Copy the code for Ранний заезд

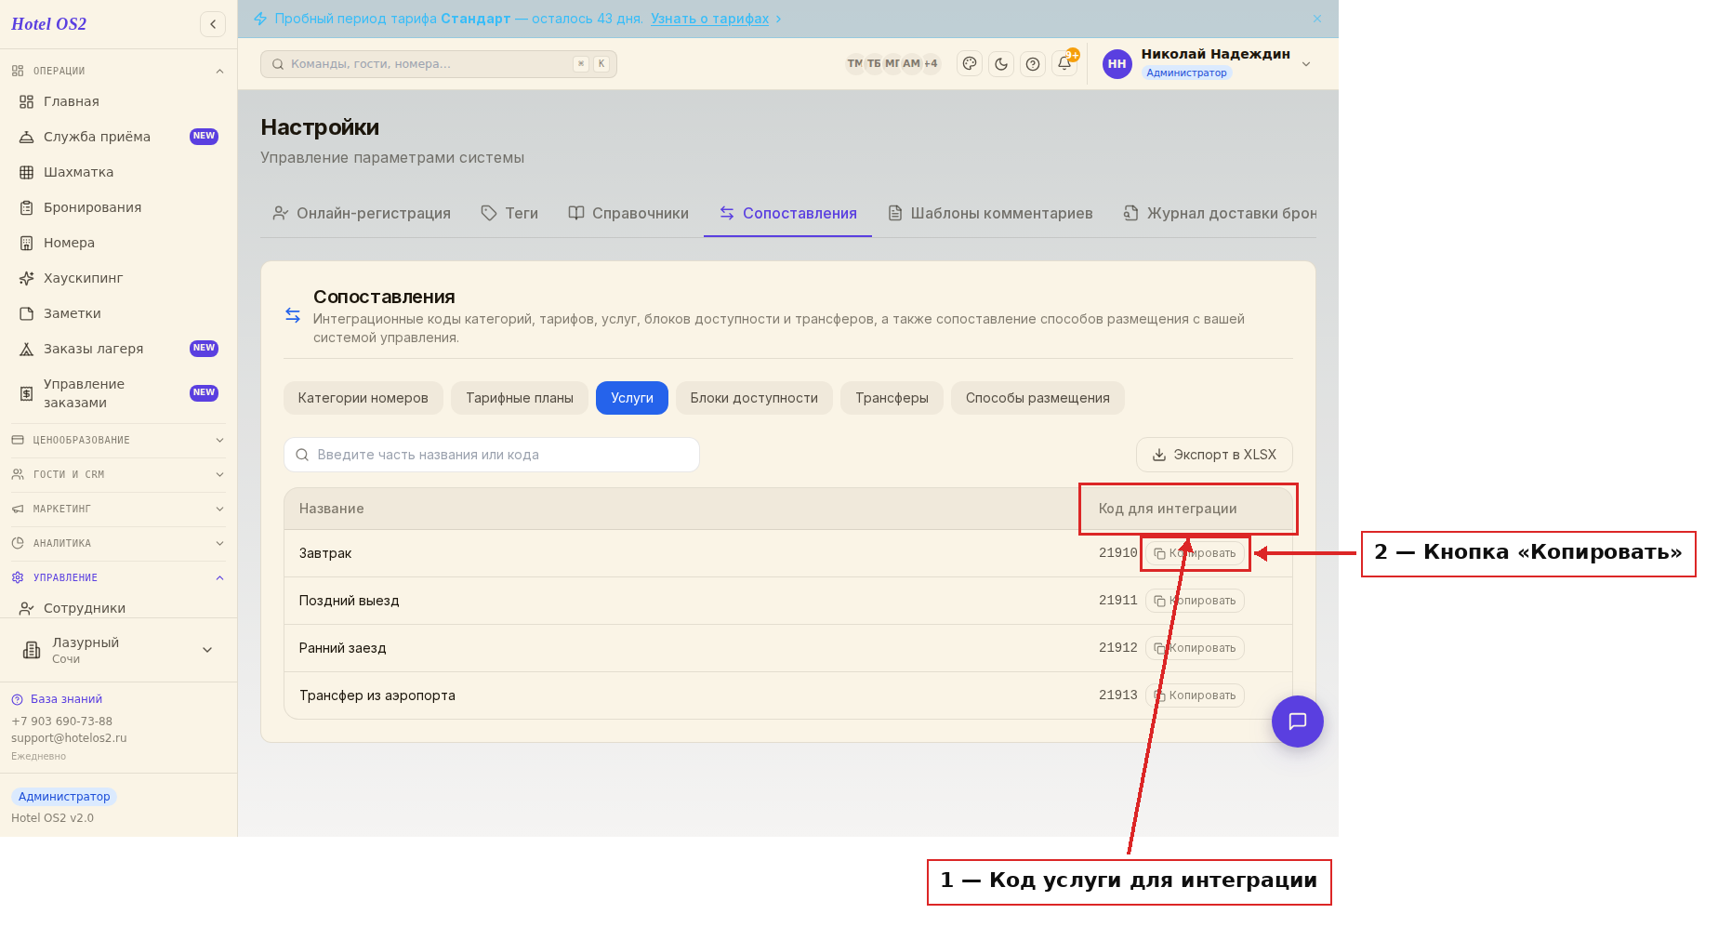(x=1195, y=648)
